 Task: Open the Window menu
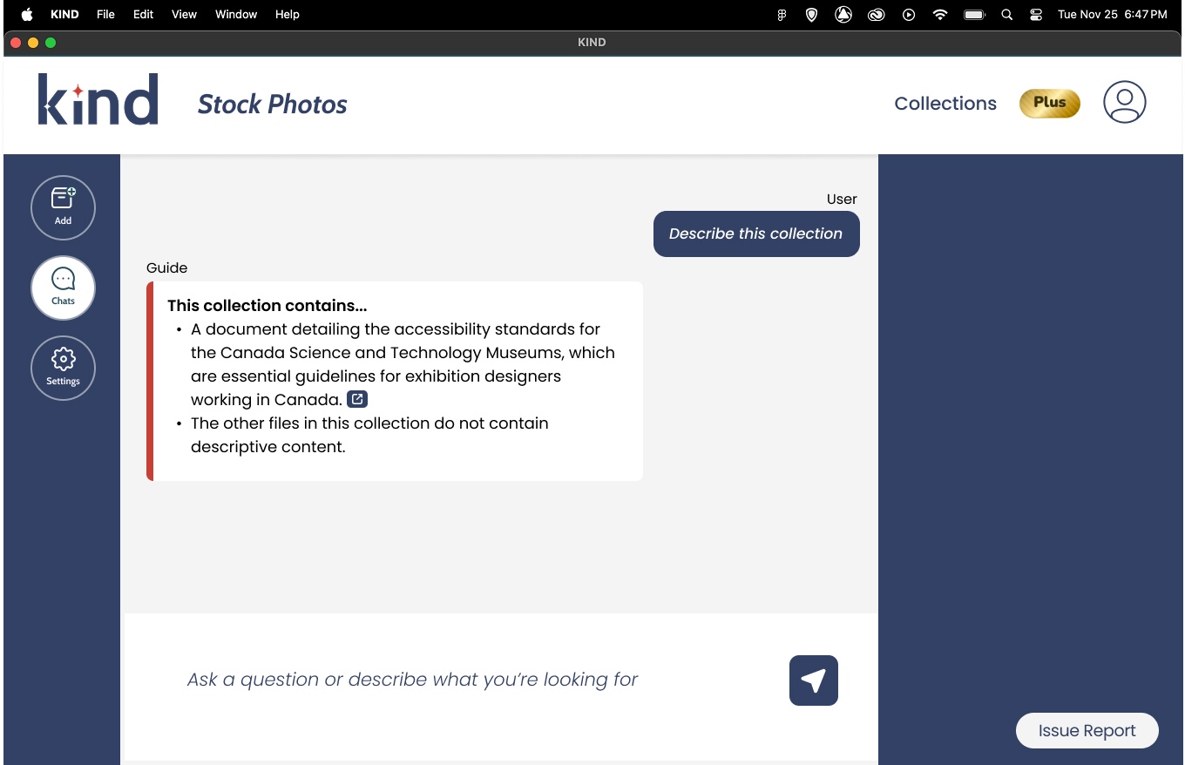pyautogui.click(x=235, y=14)
